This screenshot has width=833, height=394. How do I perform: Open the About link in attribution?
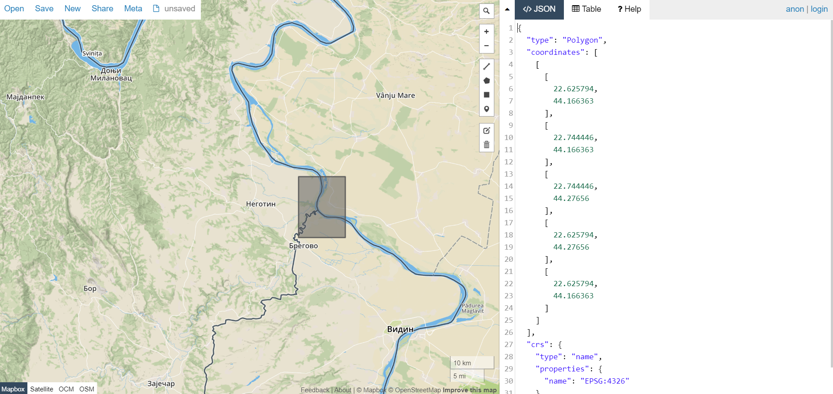(x=343, y=390)
